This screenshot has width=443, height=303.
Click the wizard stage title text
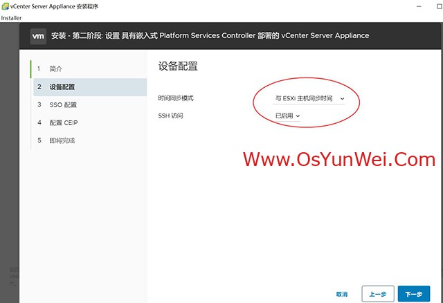click(210, 36)
